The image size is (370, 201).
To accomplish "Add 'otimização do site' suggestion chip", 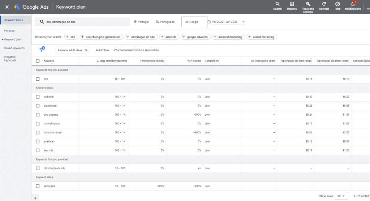I will click(x=141, y=37).
